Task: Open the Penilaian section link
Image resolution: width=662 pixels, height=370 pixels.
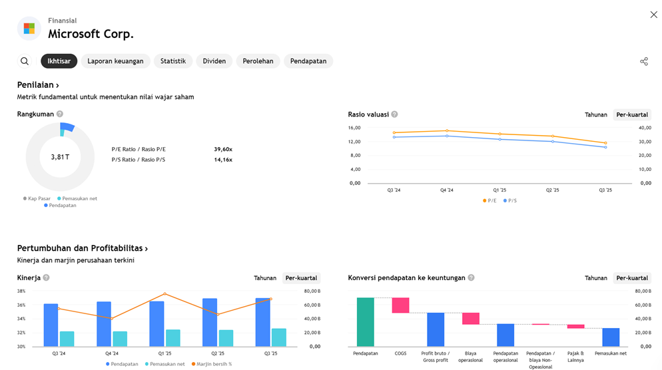Action: [38, 85]
